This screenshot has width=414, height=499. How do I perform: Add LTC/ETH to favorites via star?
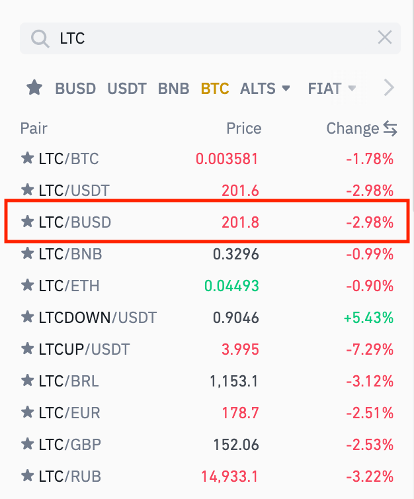[x=28, y=285]
